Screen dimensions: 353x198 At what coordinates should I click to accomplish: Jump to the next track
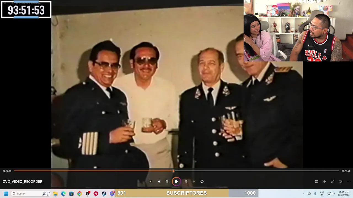(x=194, y=182)
